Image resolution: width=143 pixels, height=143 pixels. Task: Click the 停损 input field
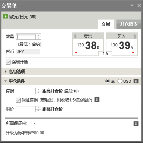[25, 91]
